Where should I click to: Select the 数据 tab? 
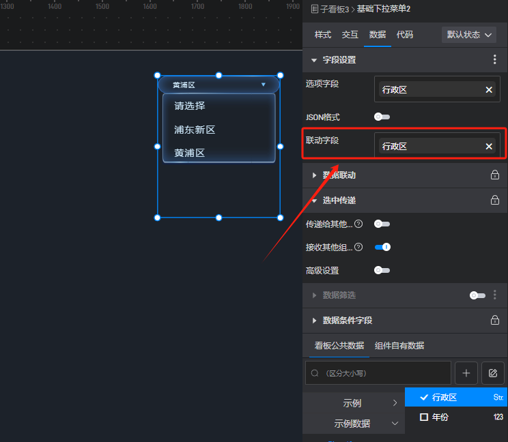[378, 34]
